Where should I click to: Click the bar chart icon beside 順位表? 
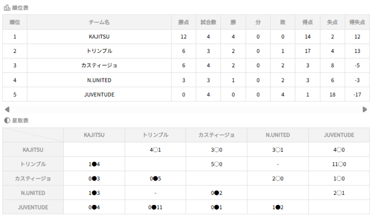[x=7, y=7]
